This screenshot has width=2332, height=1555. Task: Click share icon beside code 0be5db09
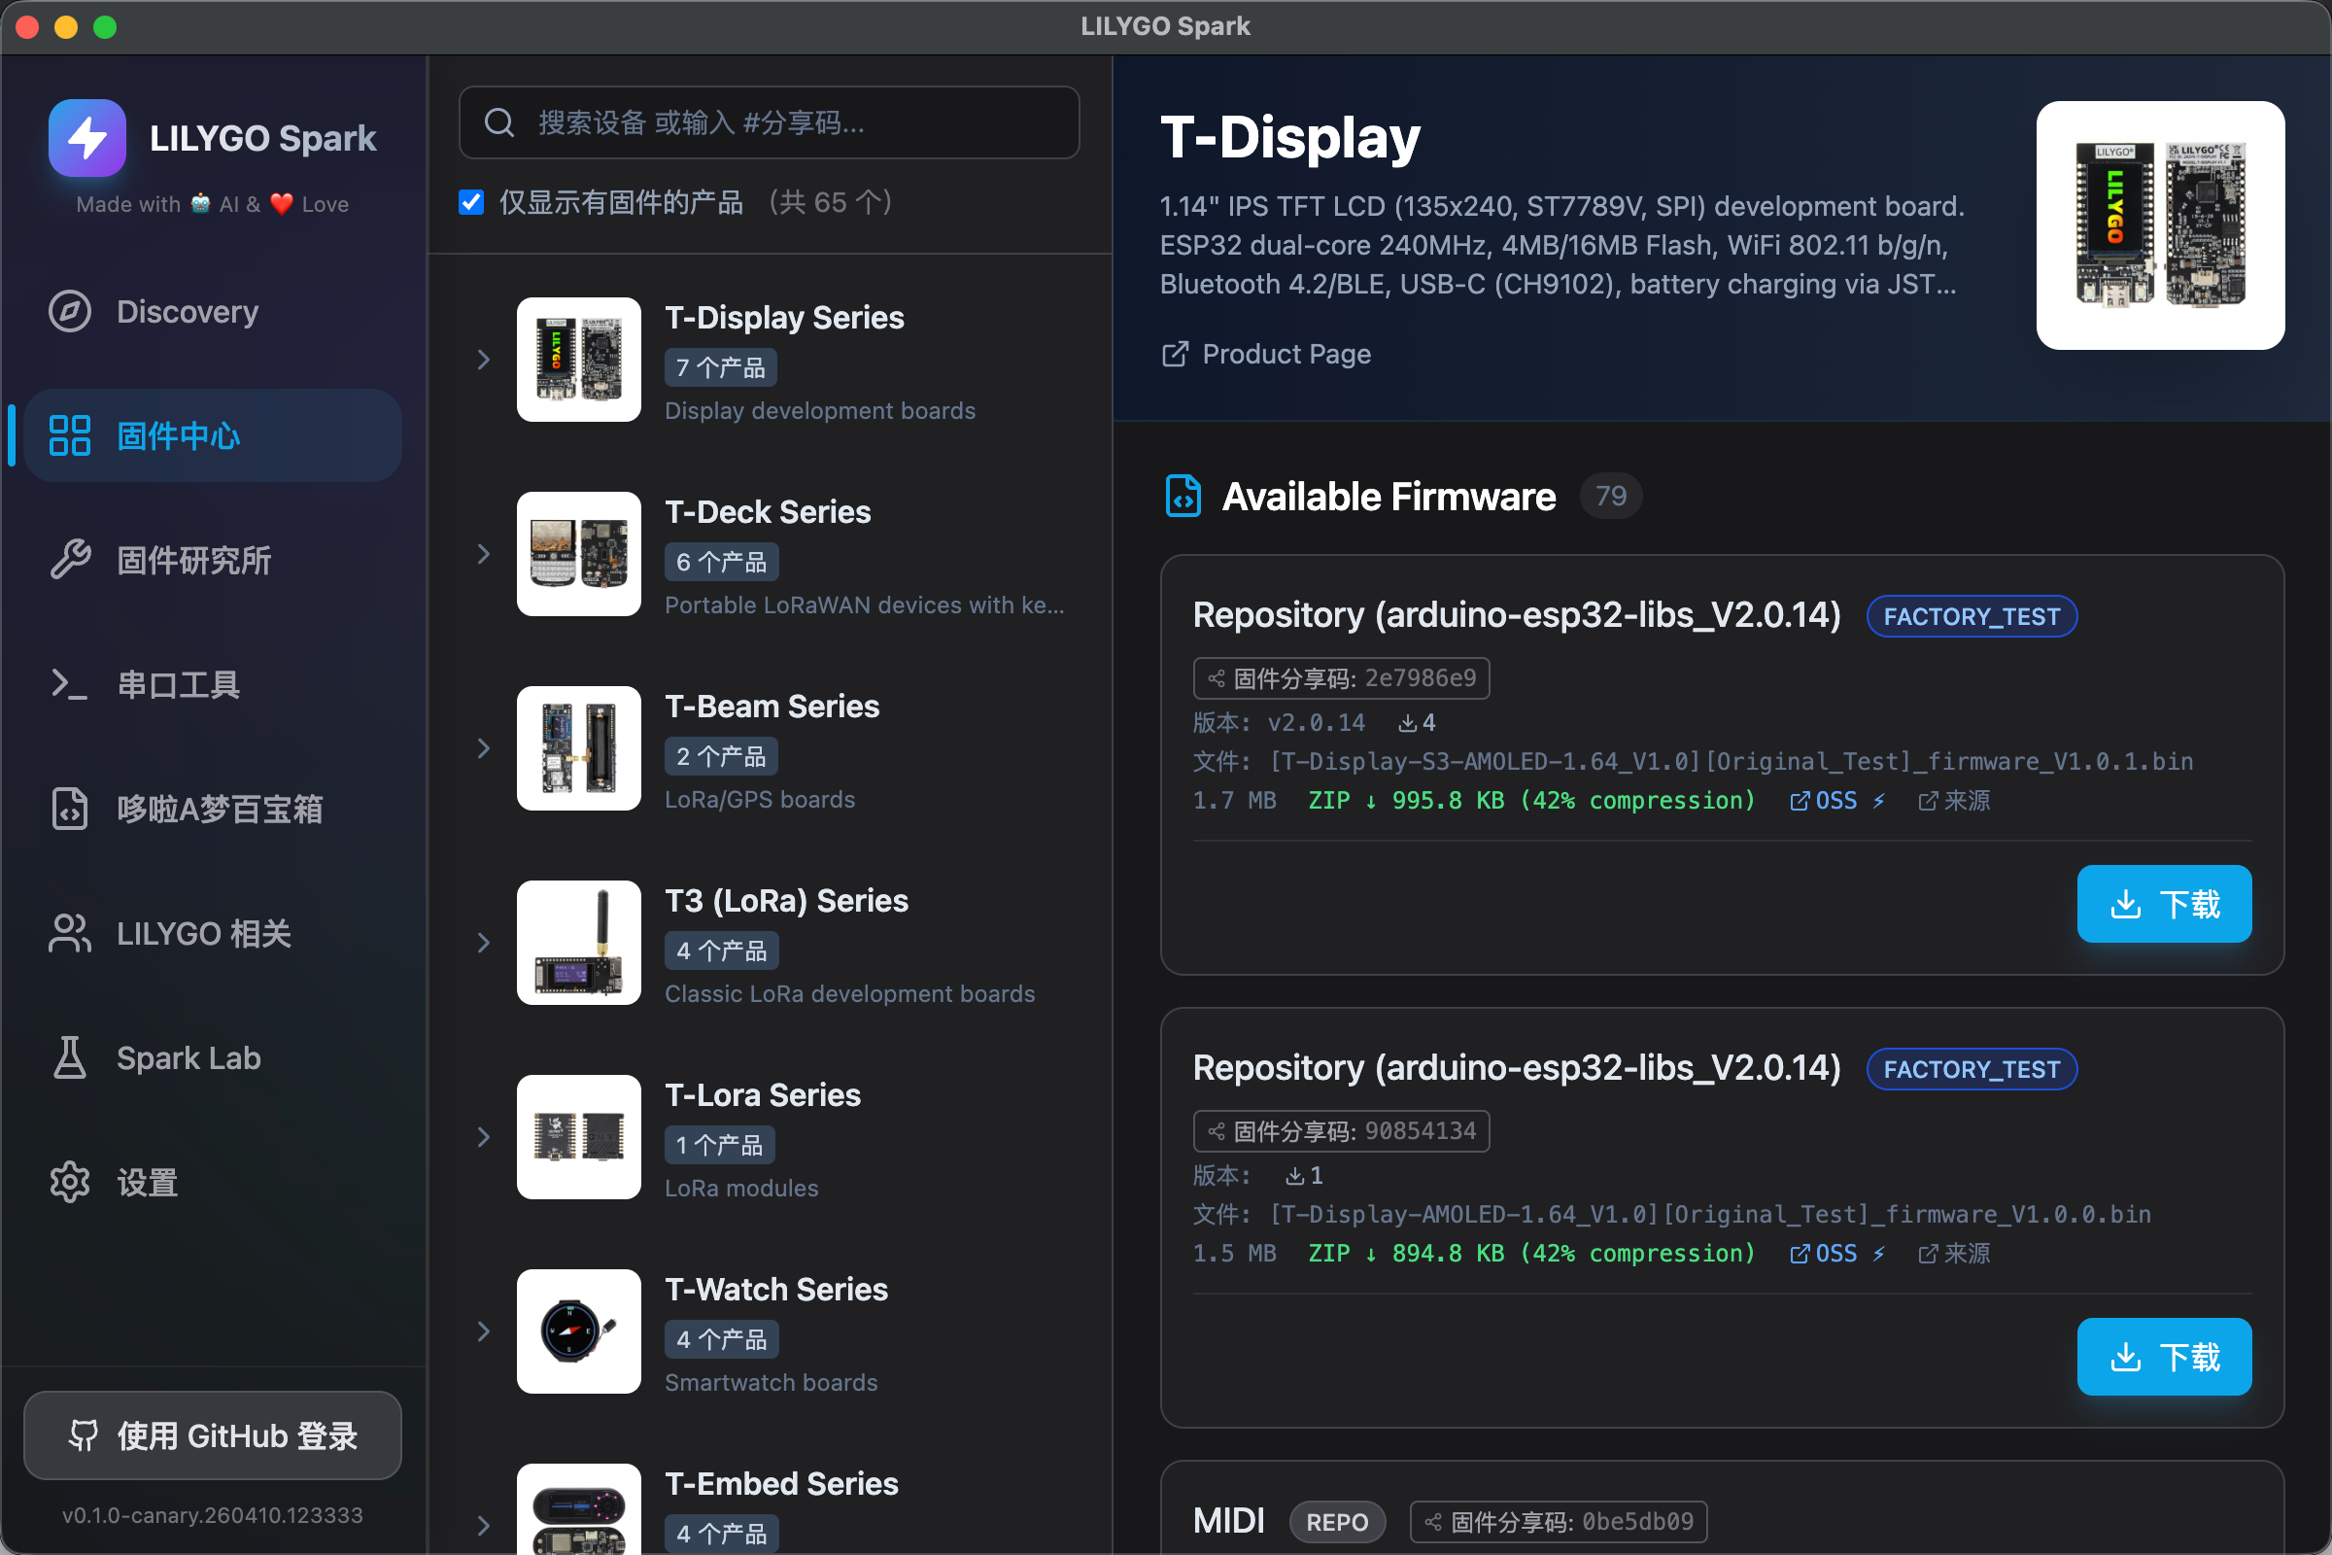click(x=1434, y=1522)
